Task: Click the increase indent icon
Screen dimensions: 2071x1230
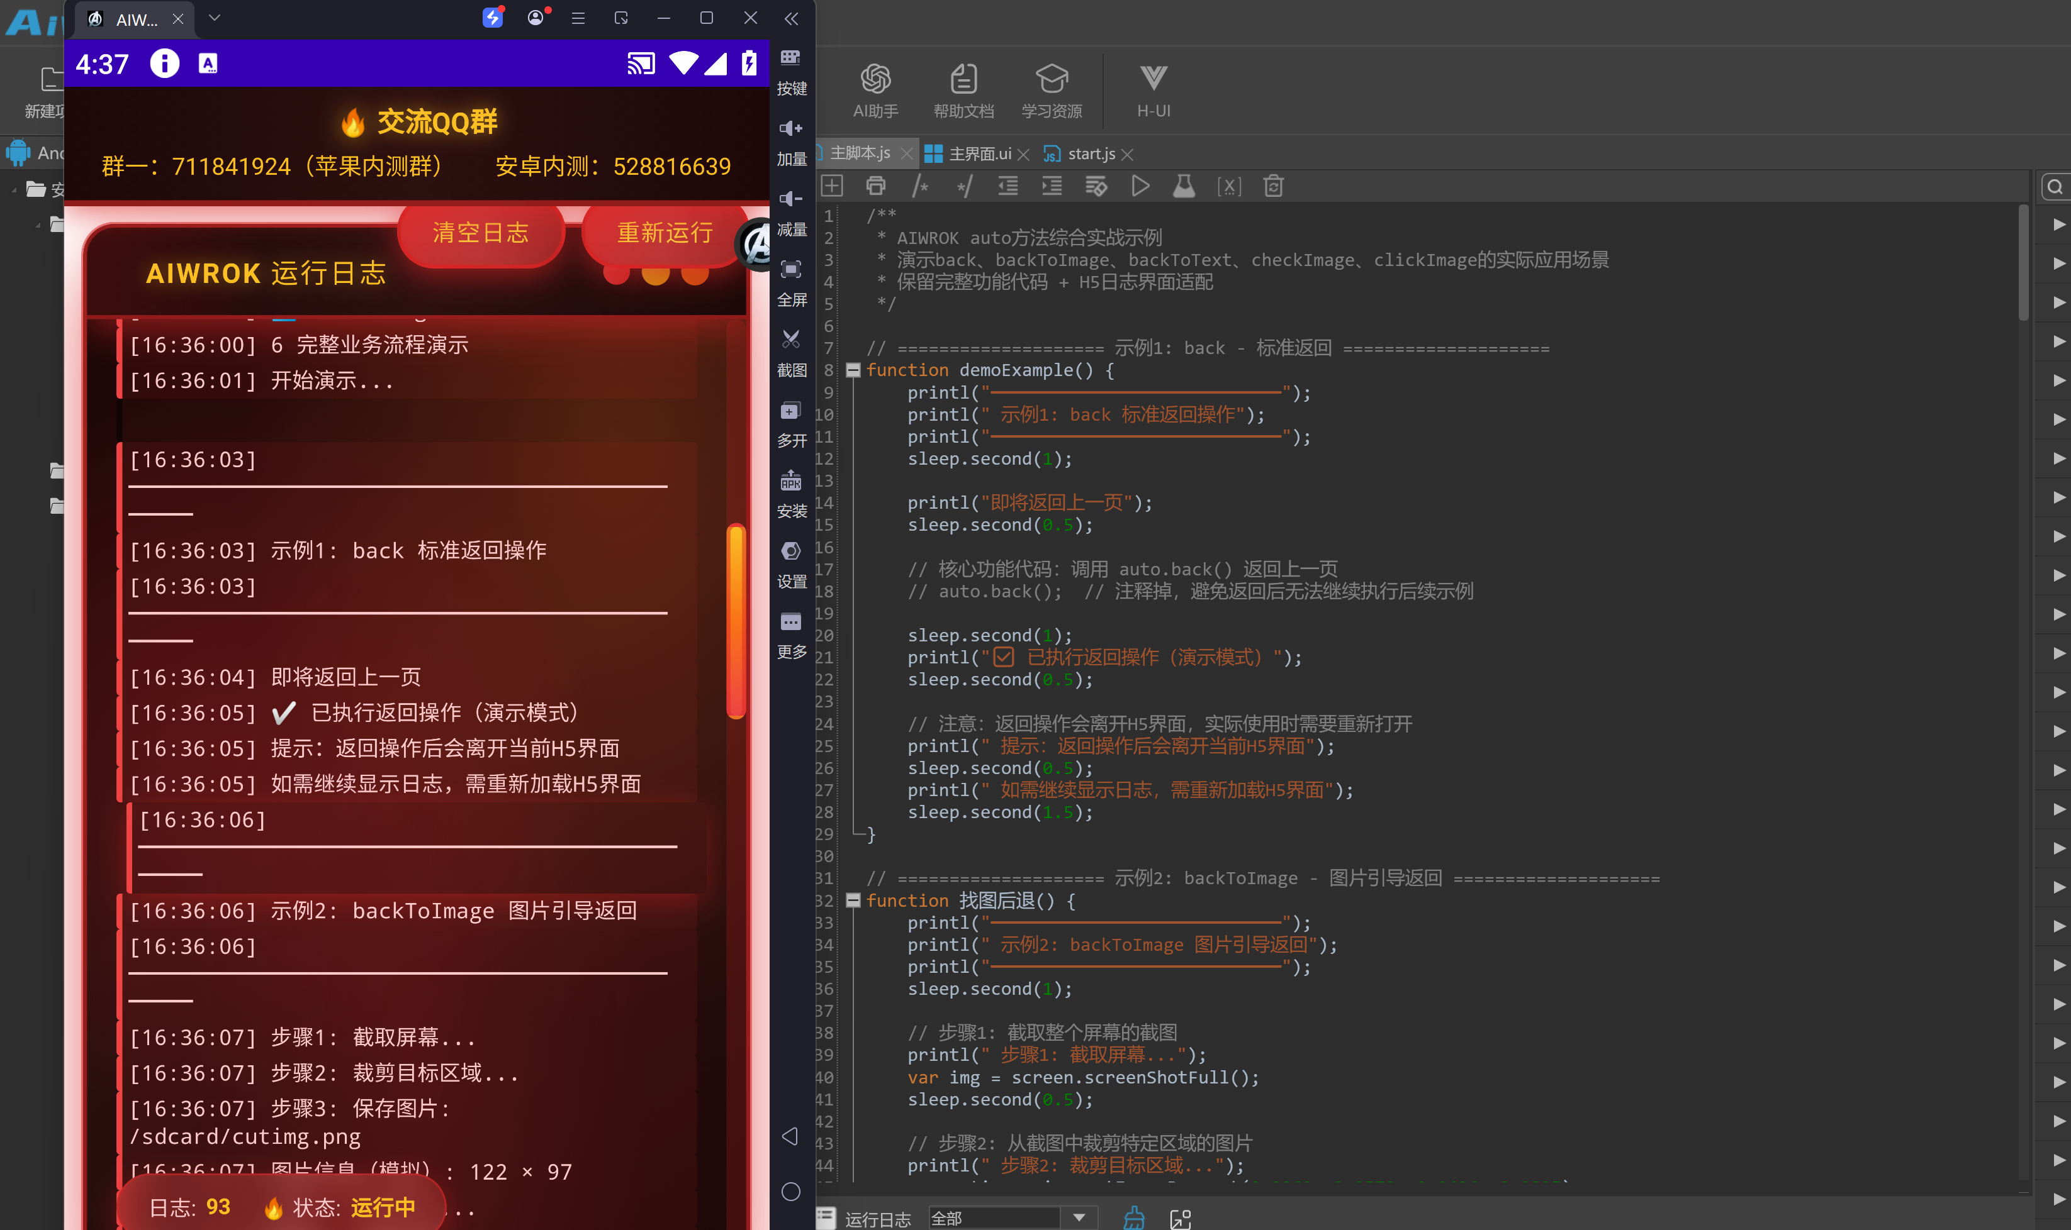Action: [1052, 186]
